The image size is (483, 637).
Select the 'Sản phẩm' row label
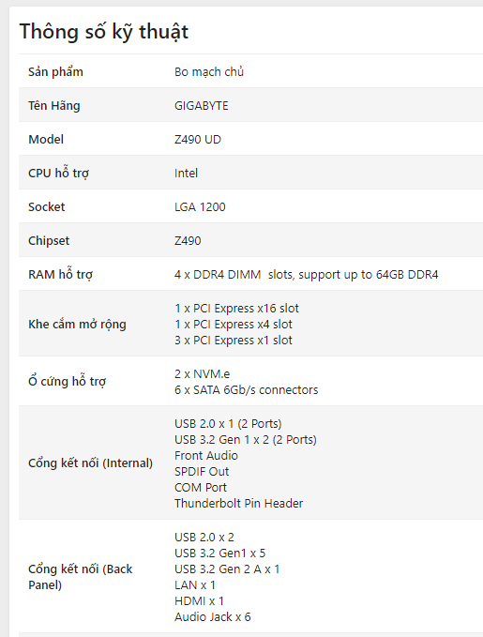(x=55, y=72)
